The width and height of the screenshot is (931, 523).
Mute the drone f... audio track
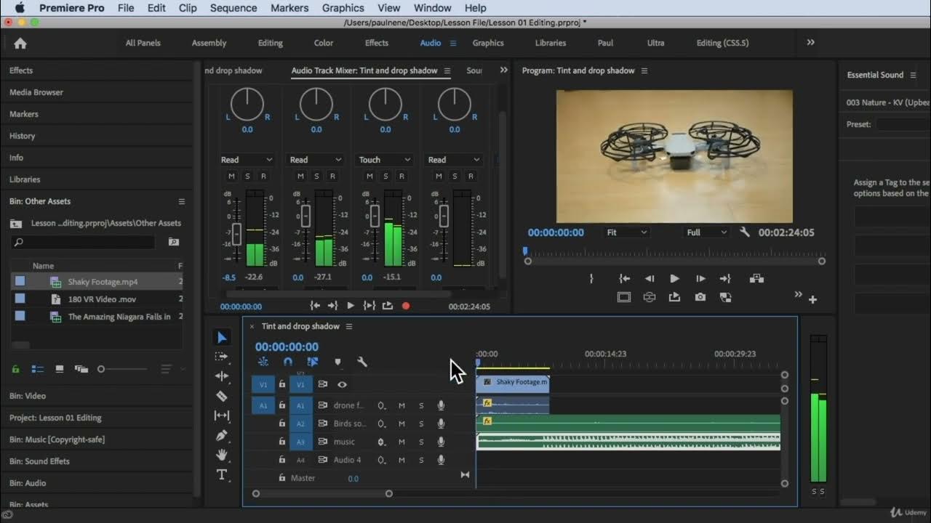click(x=401, y=405)
